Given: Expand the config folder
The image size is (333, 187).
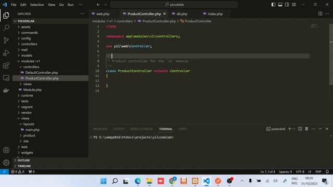Looking at the screenshot, I should (x=50, y=38).
